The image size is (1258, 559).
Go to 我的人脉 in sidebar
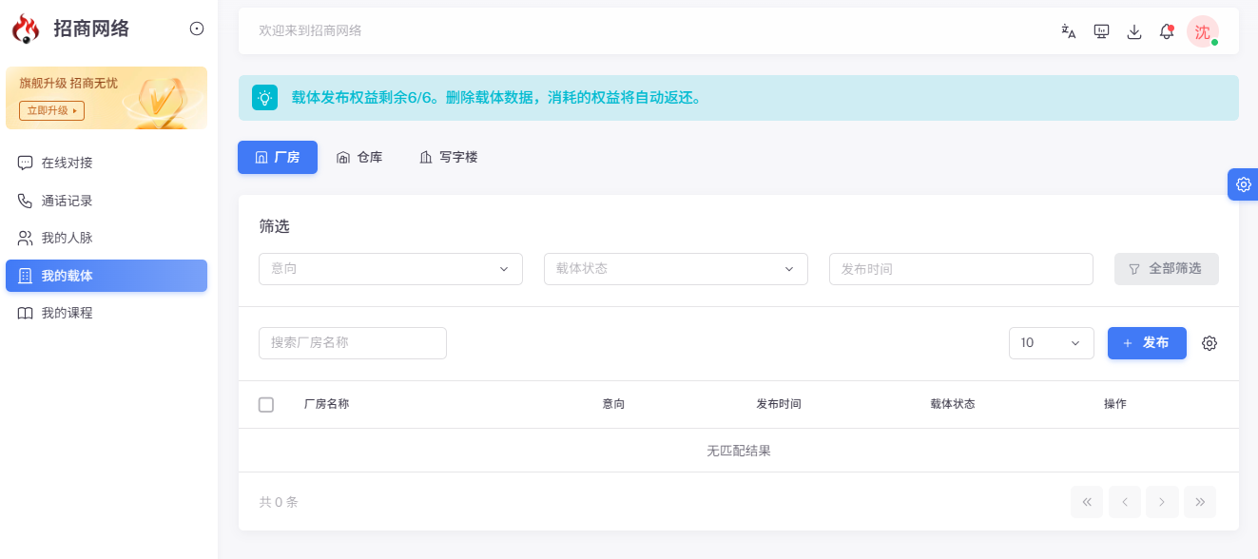106,238
